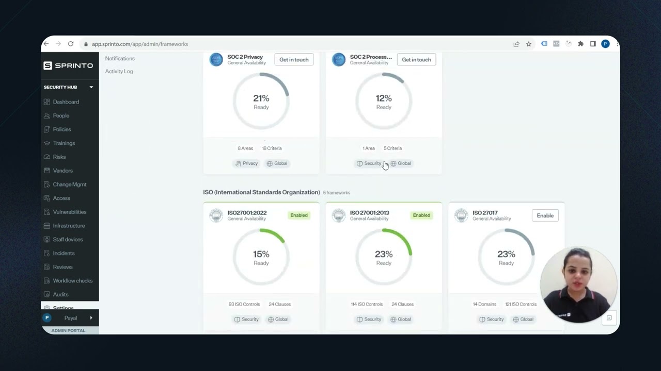Click '93 ISO Controls' text
The height and width of the screenshot is (371, 661).
(x=244, y=305)
